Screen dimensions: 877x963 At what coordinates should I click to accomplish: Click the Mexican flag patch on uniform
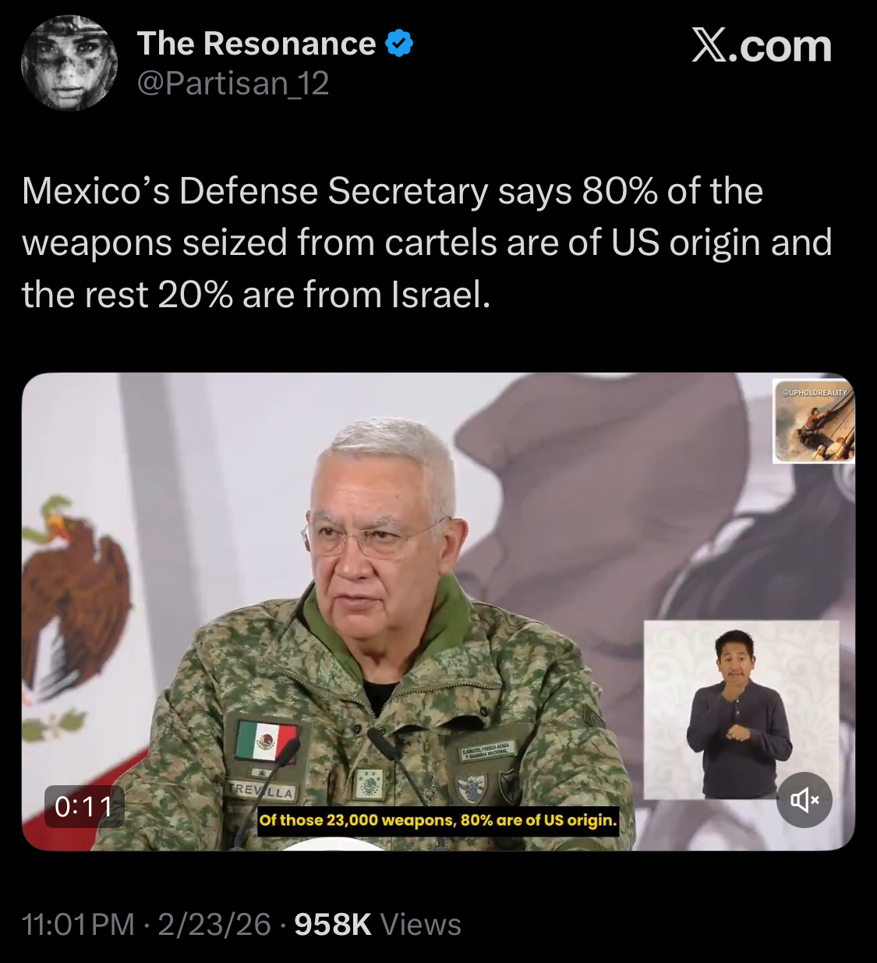265,741
